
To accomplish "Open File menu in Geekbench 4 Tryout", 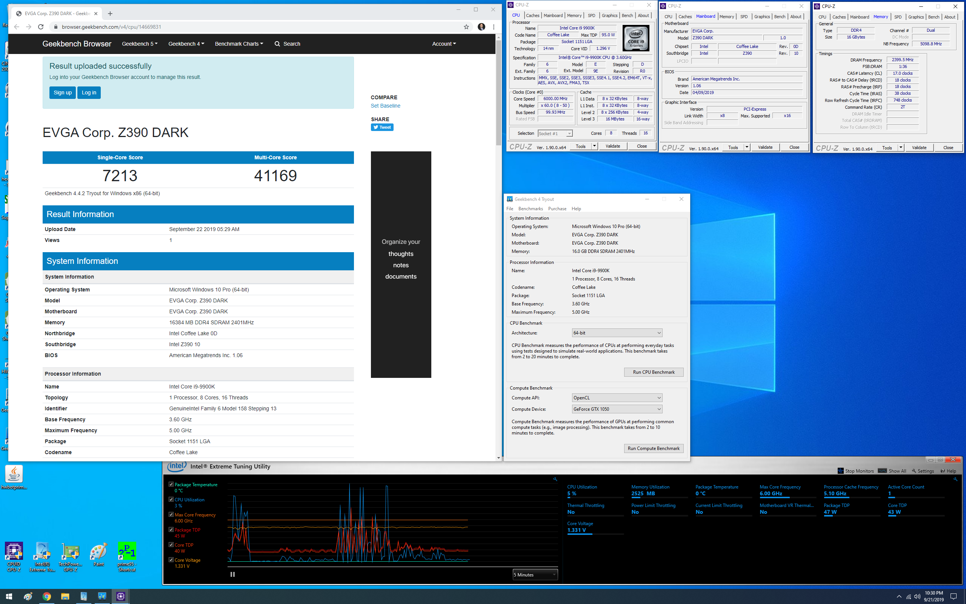I will [x=510, y=209].
